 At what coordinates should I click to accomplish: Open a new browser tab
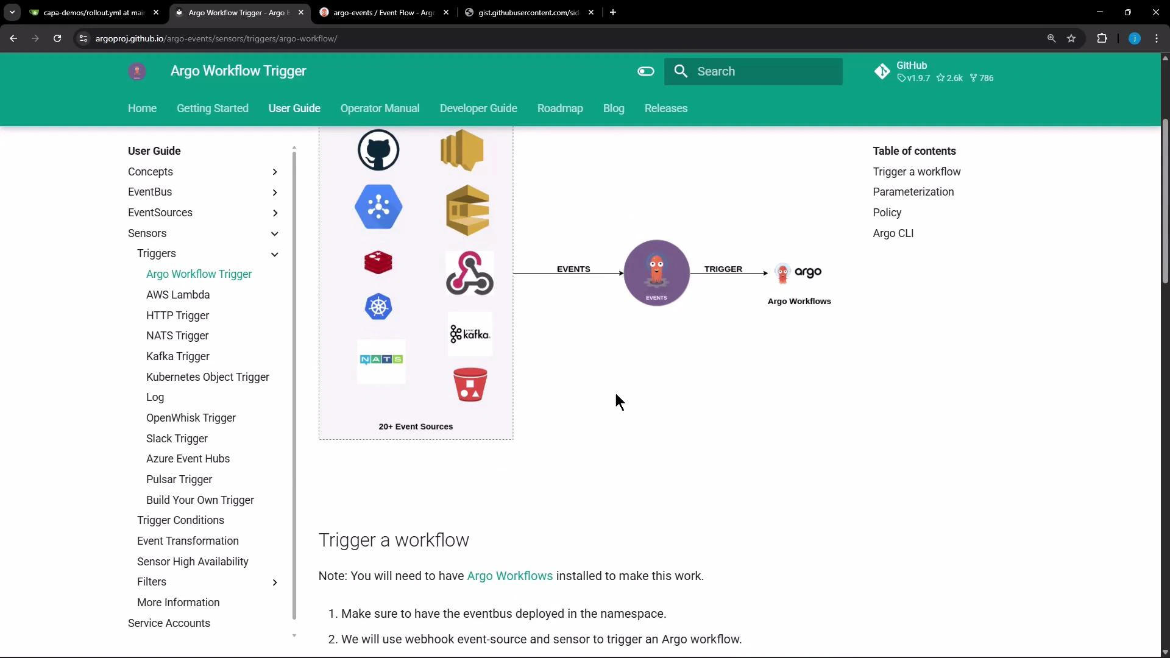pyautogui.click(x=613, y=12)
